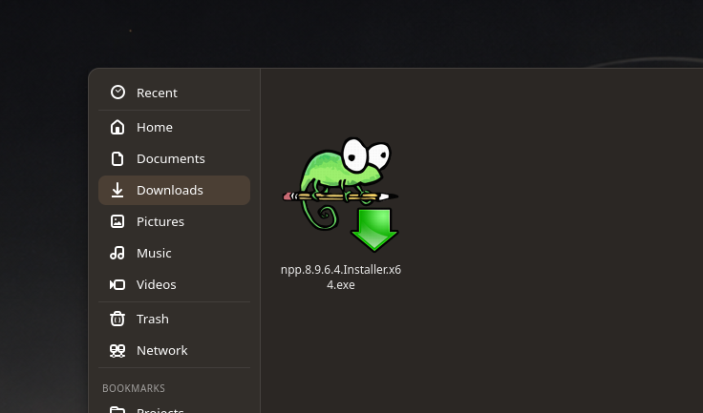The image size is (703, 413).
Task: Select the Downloads sidebar label
Action: pos(170,190)
